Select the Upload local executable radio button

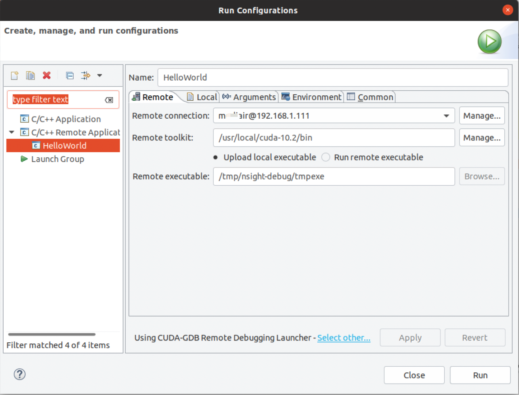pyautogui.click(x=216, y=157)
